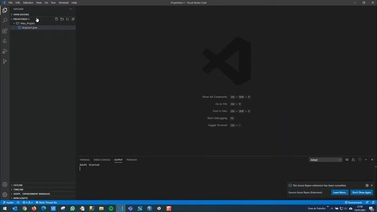This screenshot has height=212, width=377.
Task: Open Spotify from the taskbar
Action: pos(111,208)
